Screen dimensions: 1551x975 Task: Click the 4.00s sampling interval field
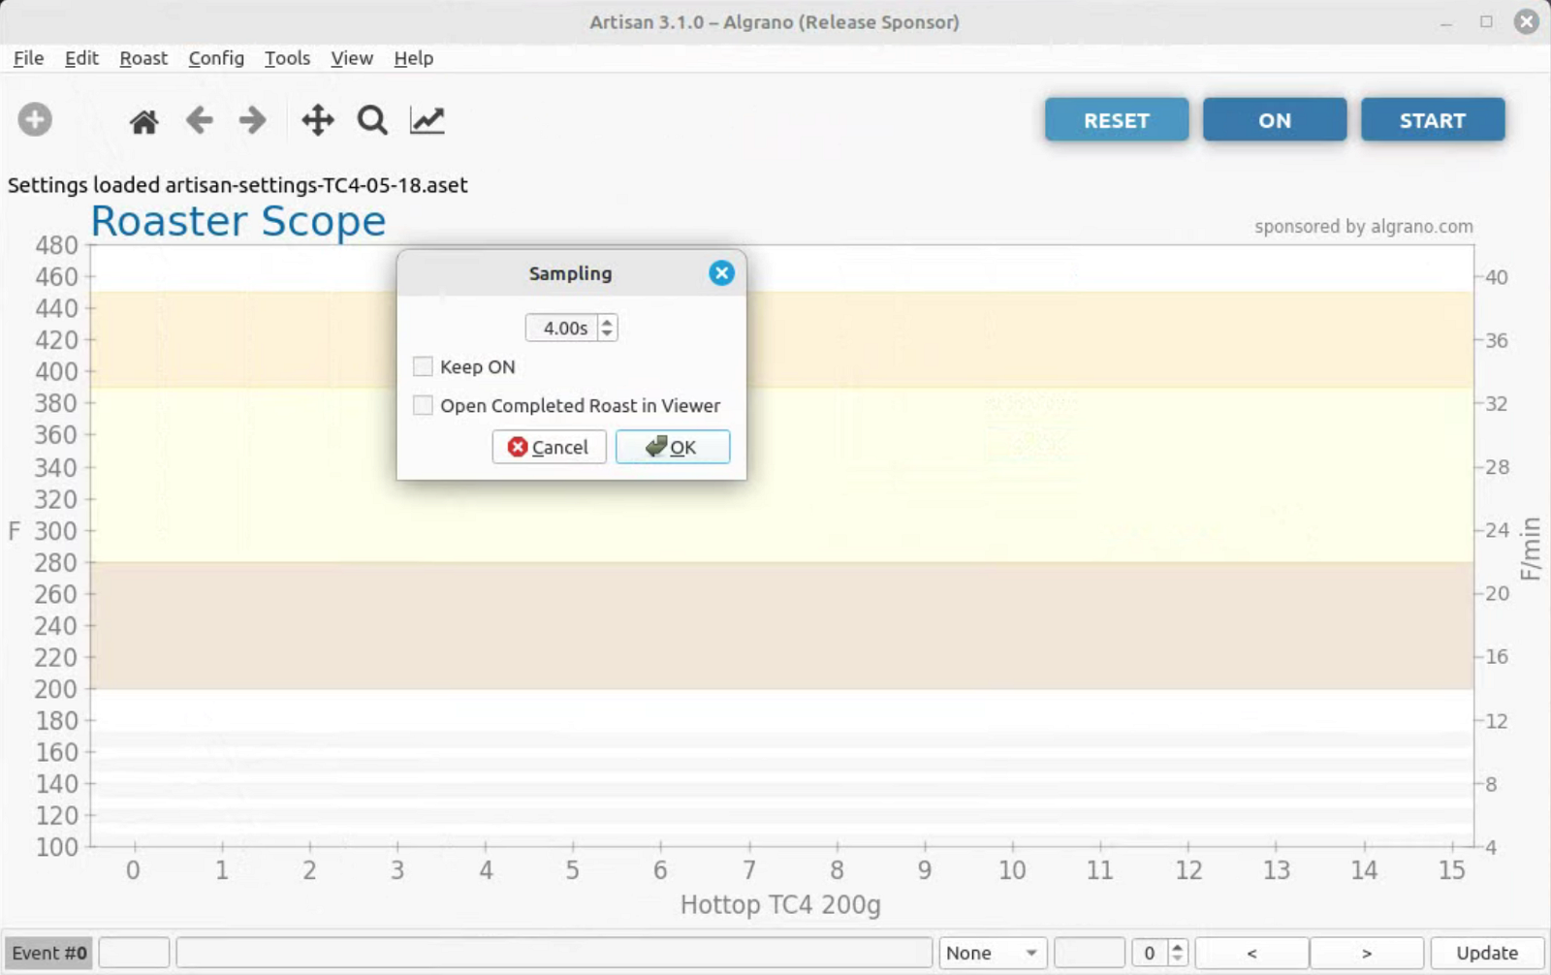coord(563,328)
